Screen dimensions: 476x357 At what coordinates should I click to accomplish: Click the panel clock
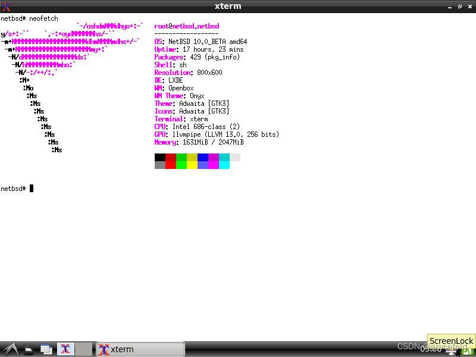pyautogui.click(x=430, y=350)
